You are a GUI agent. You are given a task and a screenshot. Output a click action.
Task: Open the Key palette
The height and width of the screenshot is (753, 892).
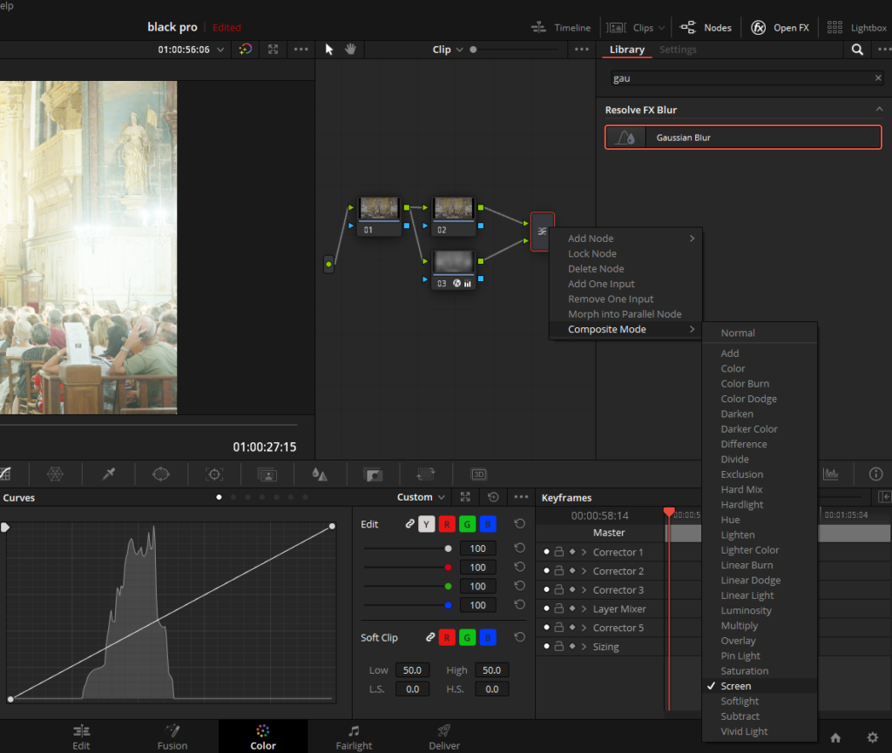coord(373,474)
